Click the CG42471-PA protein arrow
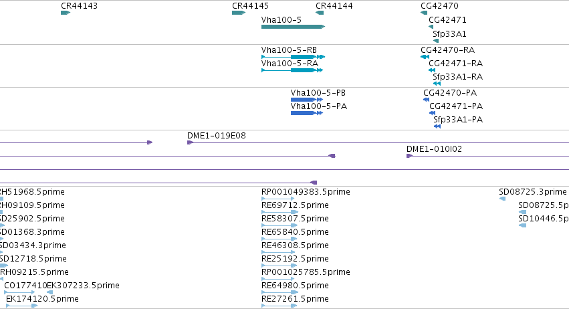 click(x=432, y=113)
